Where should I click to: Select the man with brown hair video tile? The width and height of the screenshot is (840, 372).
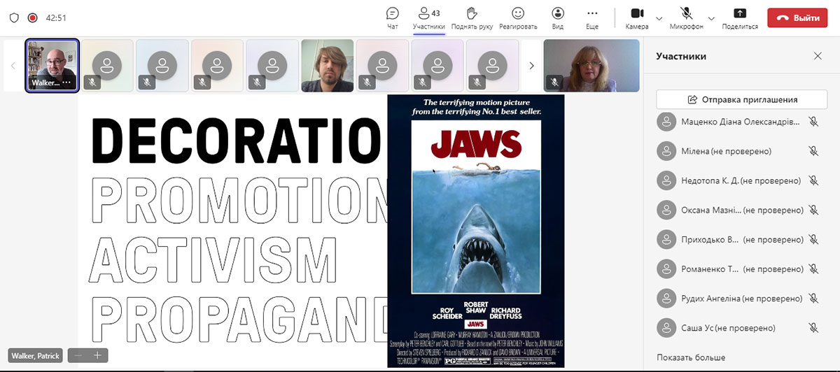tap(327, 66)
